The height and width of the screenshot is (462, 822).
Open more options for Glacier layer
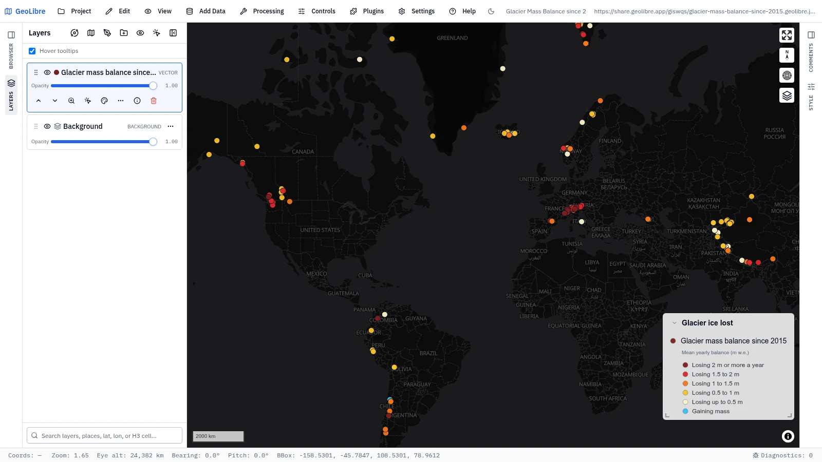coord(121,101)
